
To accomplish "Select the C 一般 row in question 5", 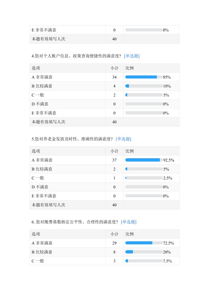I will (38, 178).
